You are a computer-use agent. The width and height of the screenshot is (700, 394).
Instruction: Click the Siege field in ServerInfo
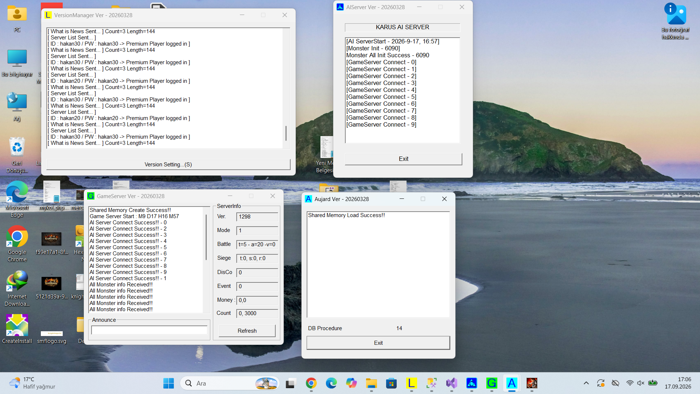257,258
